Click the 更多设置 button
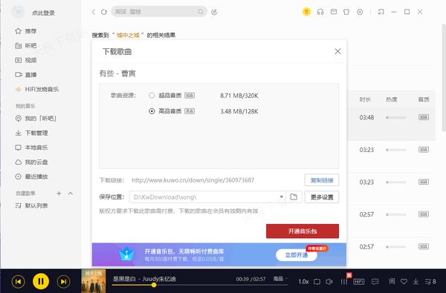The height and width of the screenshot is (293, 446). coord(322,197)
